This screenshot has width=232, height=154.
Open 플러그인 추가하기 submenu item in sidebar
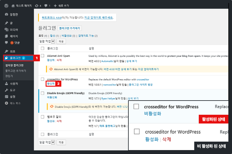[16, 71]
